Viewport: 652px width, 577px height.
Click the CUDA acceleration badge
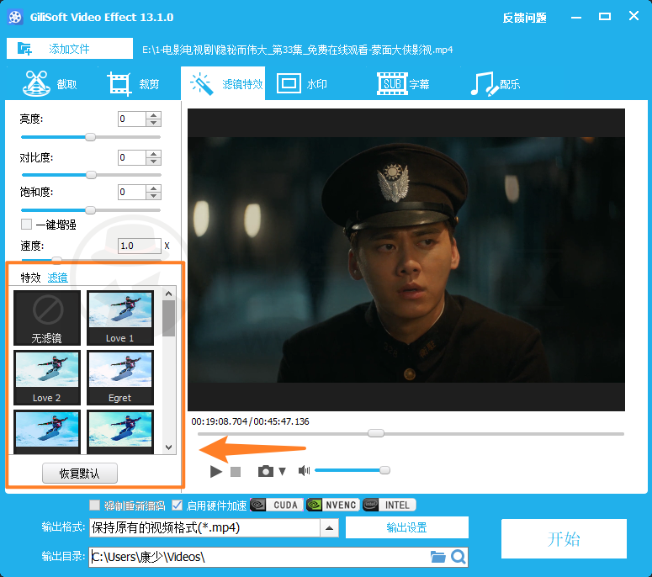277,505
